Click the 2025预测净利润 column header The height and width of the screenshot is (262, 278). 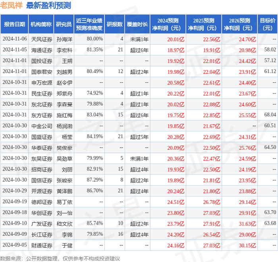[x=204, y=24]
